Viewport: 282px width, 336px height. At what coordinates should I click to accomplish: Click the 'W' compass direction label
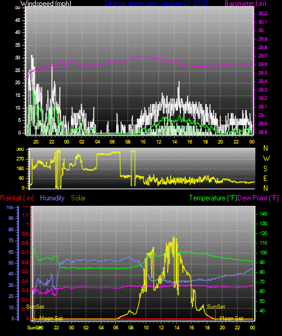[x=266, y=159]
